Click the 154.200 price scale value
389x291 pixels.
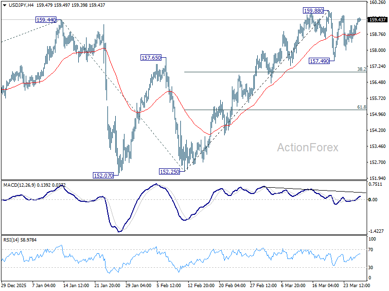point(378,130)
